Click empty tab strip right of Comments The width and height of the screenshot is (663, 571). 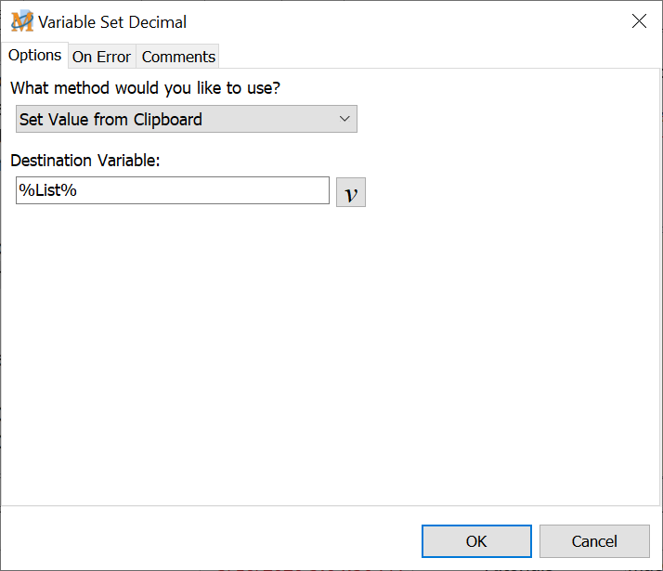click(436, 57)
